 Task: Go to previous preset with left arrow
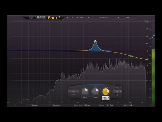[89, 18]
